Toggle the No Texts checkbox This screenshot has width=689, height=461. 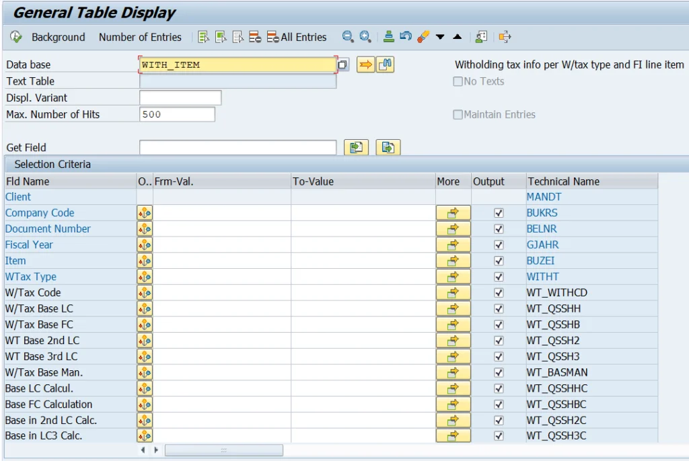tap(458, 82)
